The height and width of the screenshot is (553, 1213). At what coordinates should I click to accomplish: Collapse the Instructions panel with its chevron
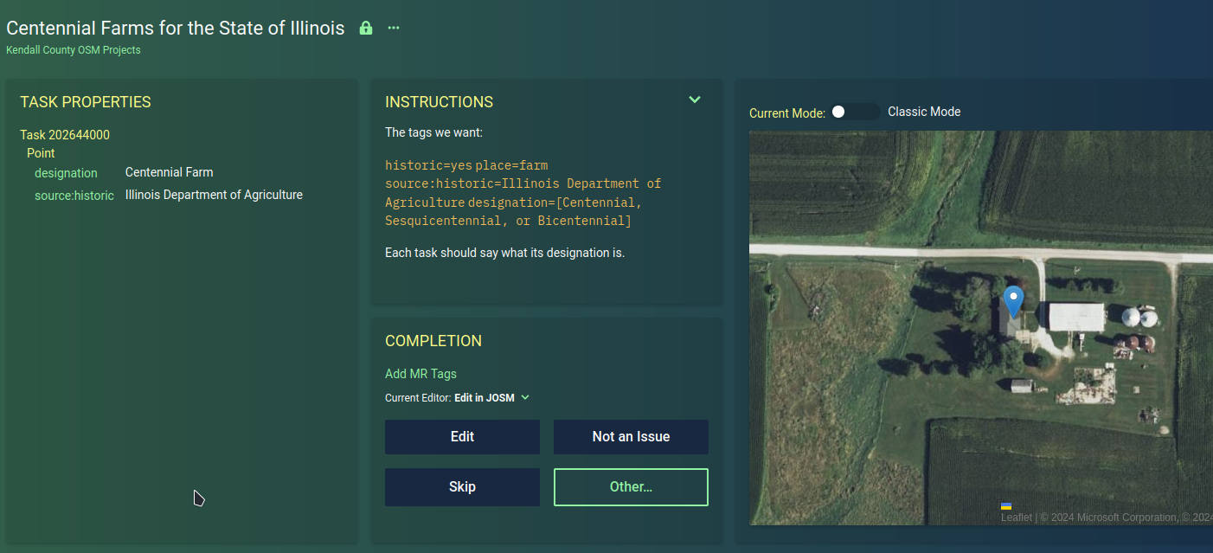click(694, 100)
